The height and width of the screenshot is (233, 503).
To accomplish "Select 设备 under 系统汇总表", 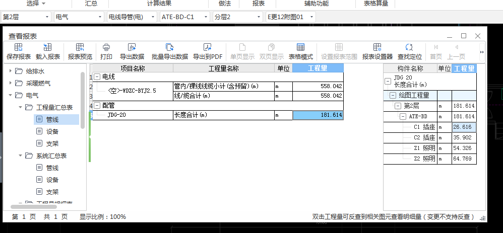I will click(52, 180).
